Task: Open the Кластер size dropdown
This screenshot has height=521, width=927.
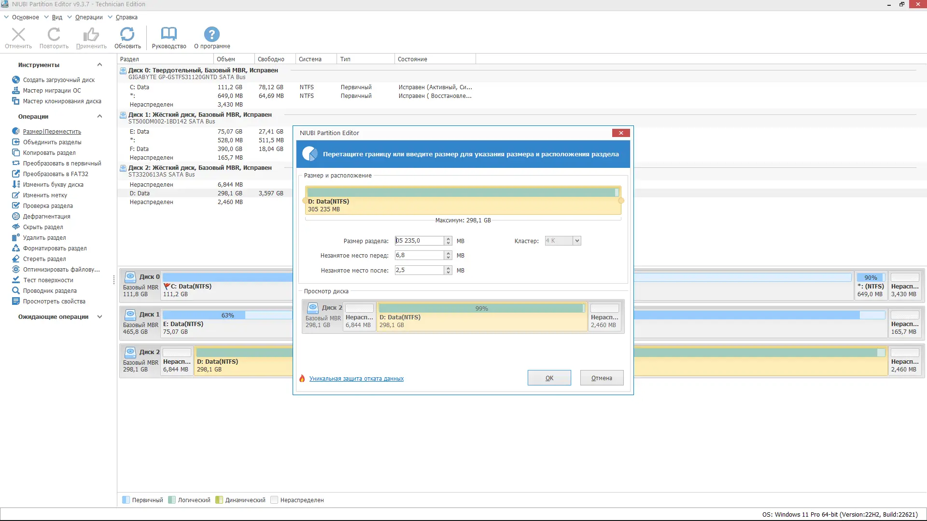Action: 576,241
